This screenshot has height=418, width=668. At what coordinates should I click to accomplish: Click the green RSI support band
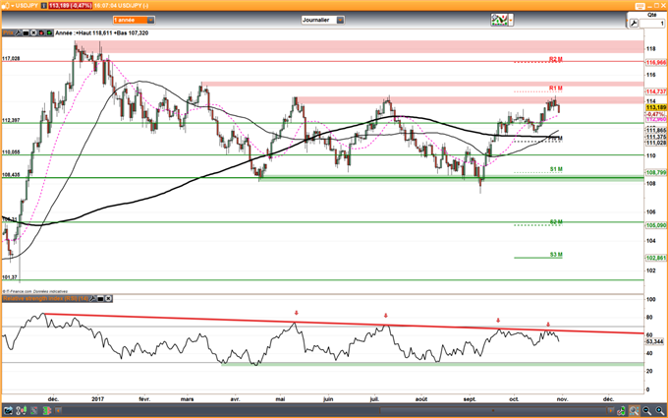(432, 364)
